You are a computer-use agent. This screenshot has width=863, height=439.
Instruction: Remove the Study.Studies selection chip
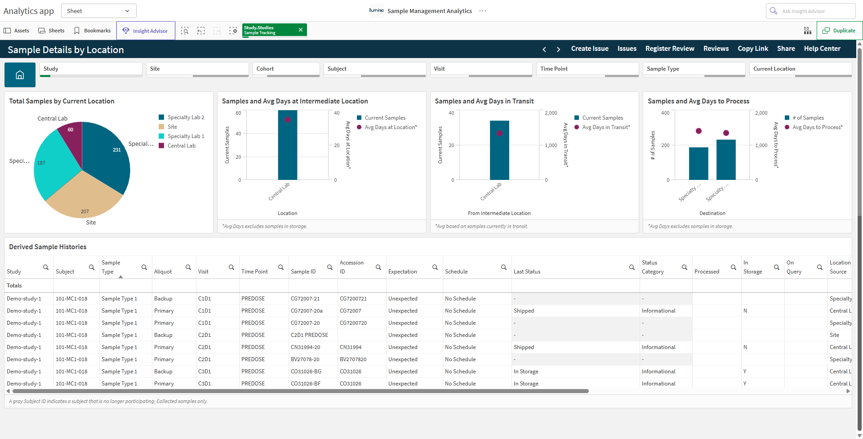click(301, 30)
